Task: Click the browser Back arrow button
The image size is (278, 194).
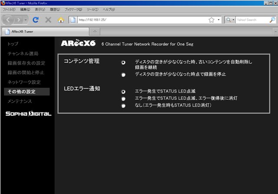Action: (8, 20)
